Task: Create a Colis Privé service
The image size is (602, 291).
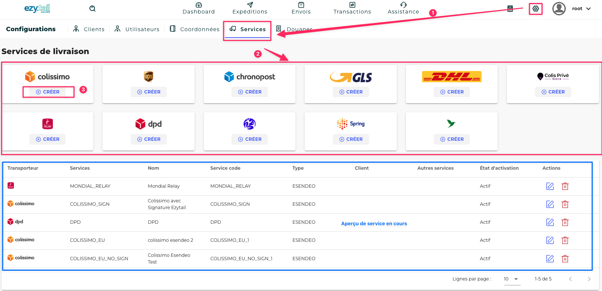Action: (x=553, y=92)
